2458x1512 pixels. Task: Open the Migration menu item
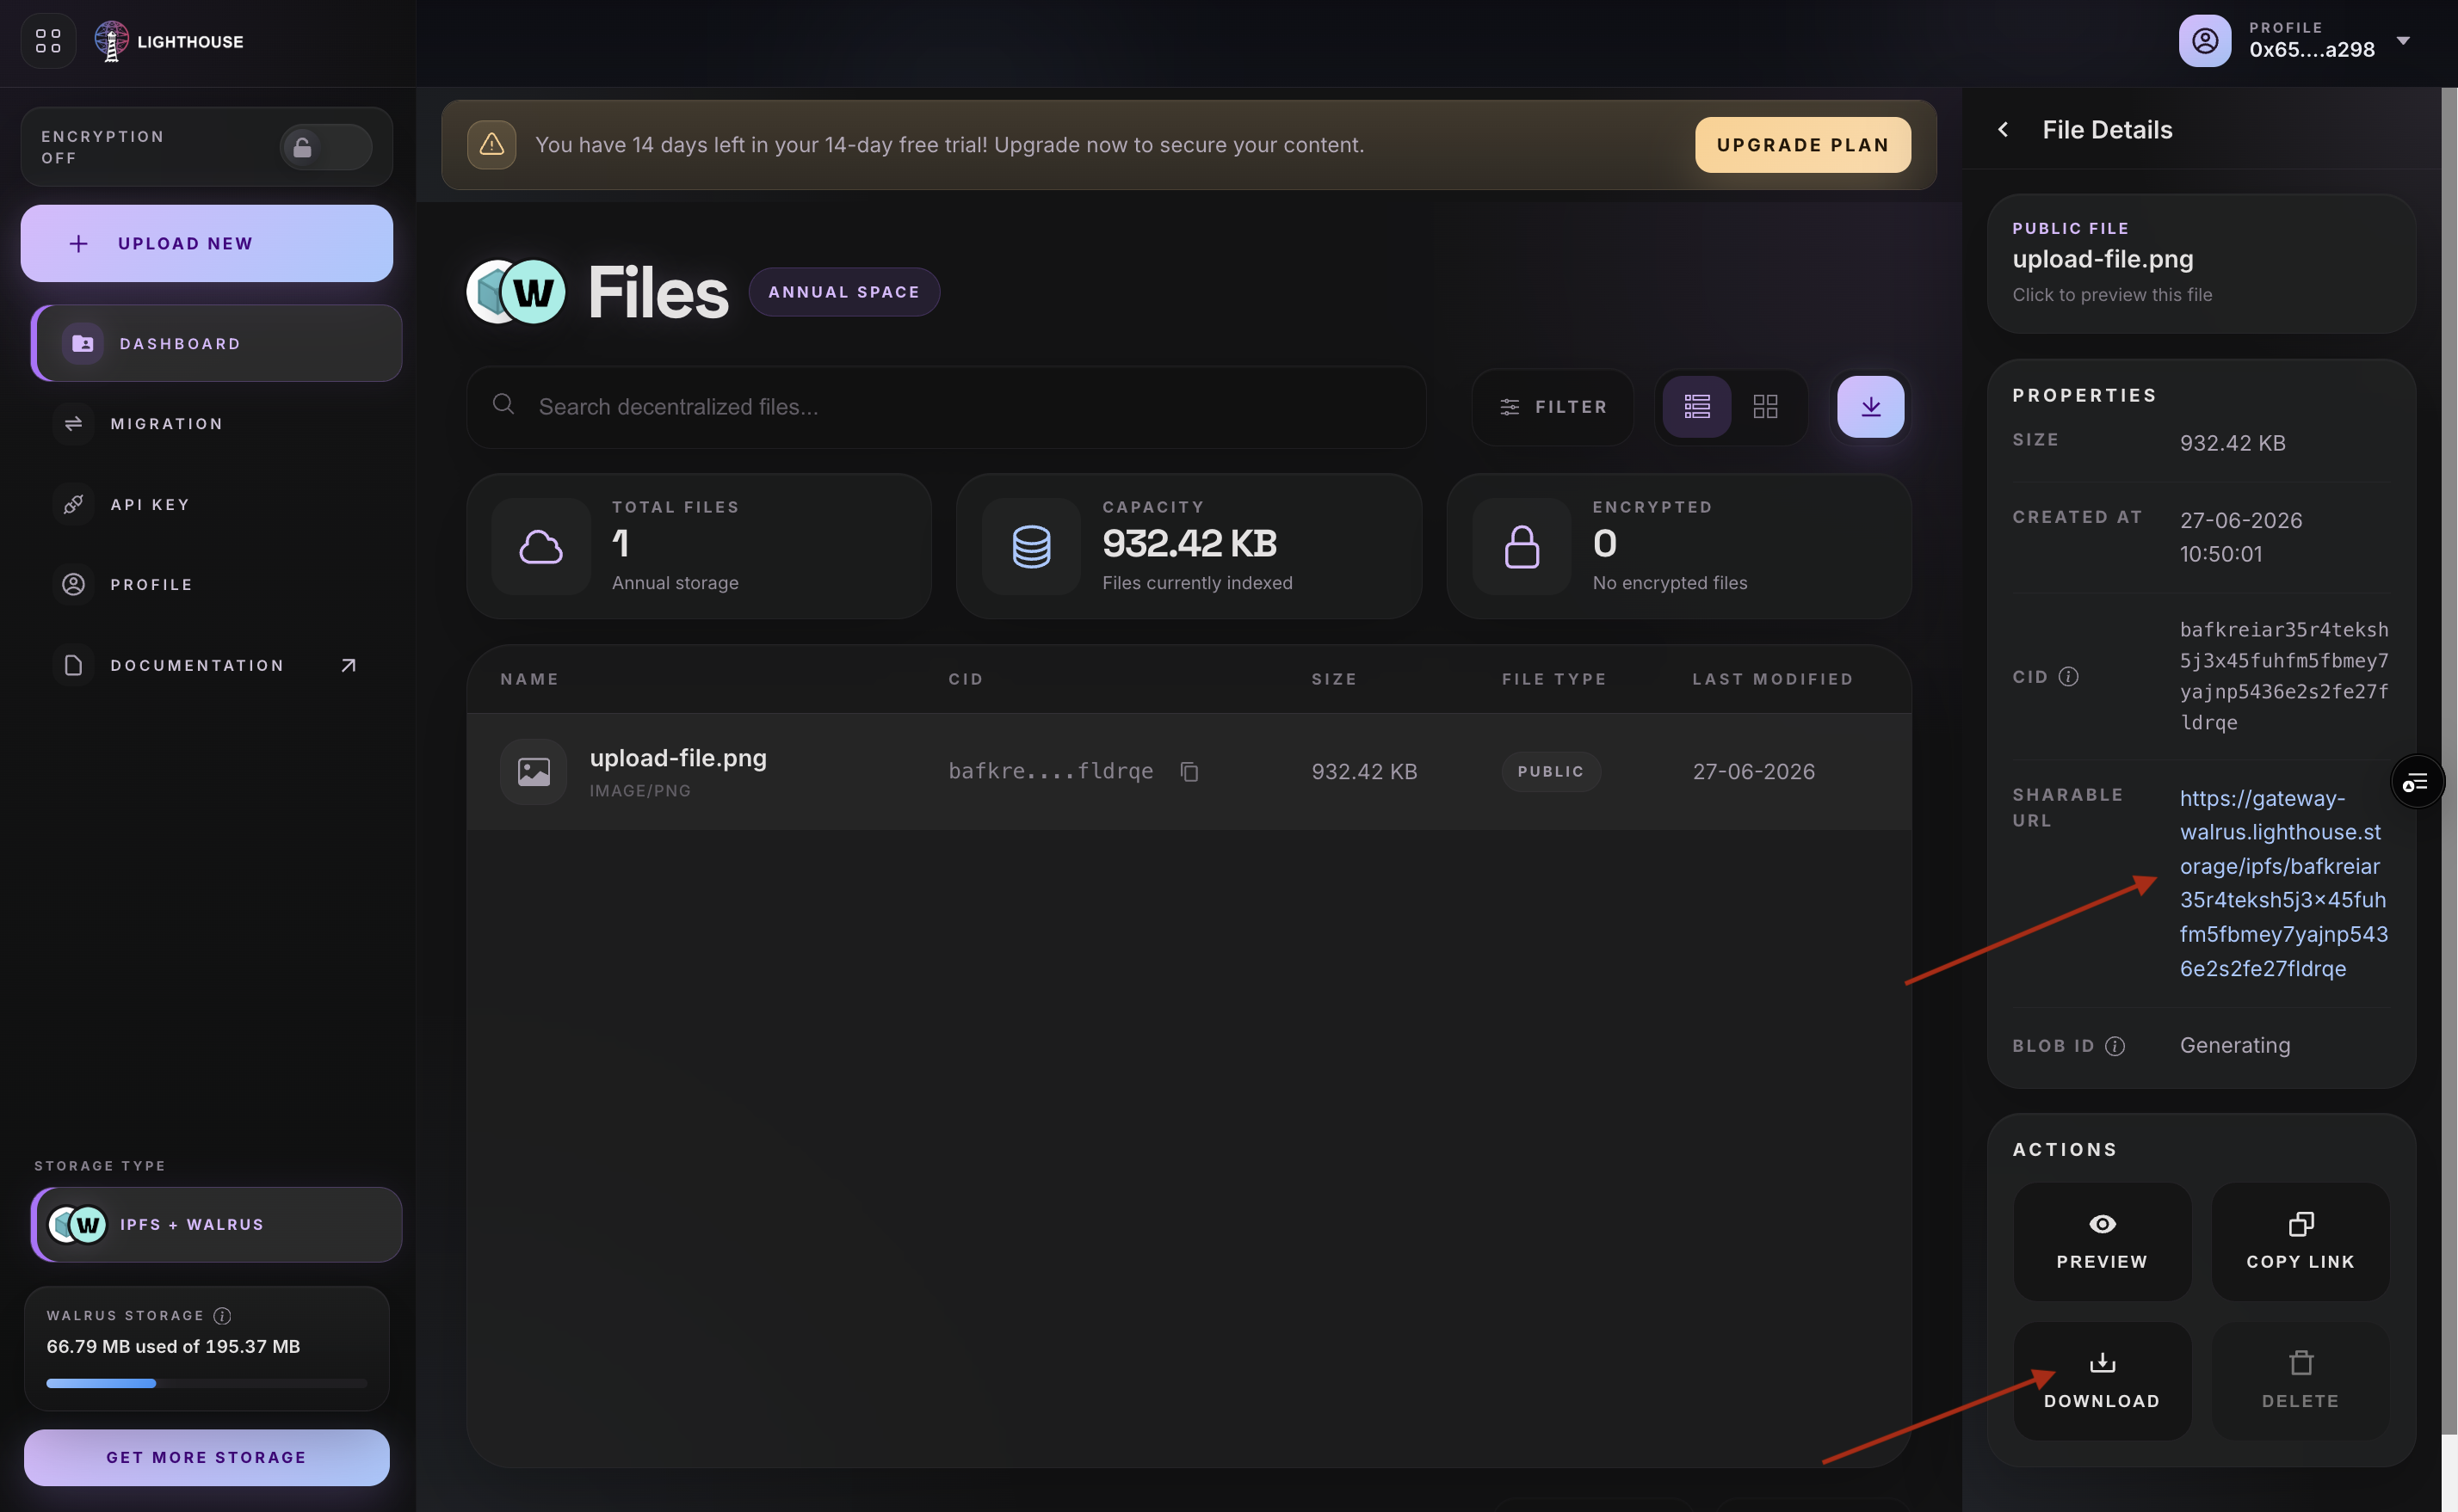(207, 424)
